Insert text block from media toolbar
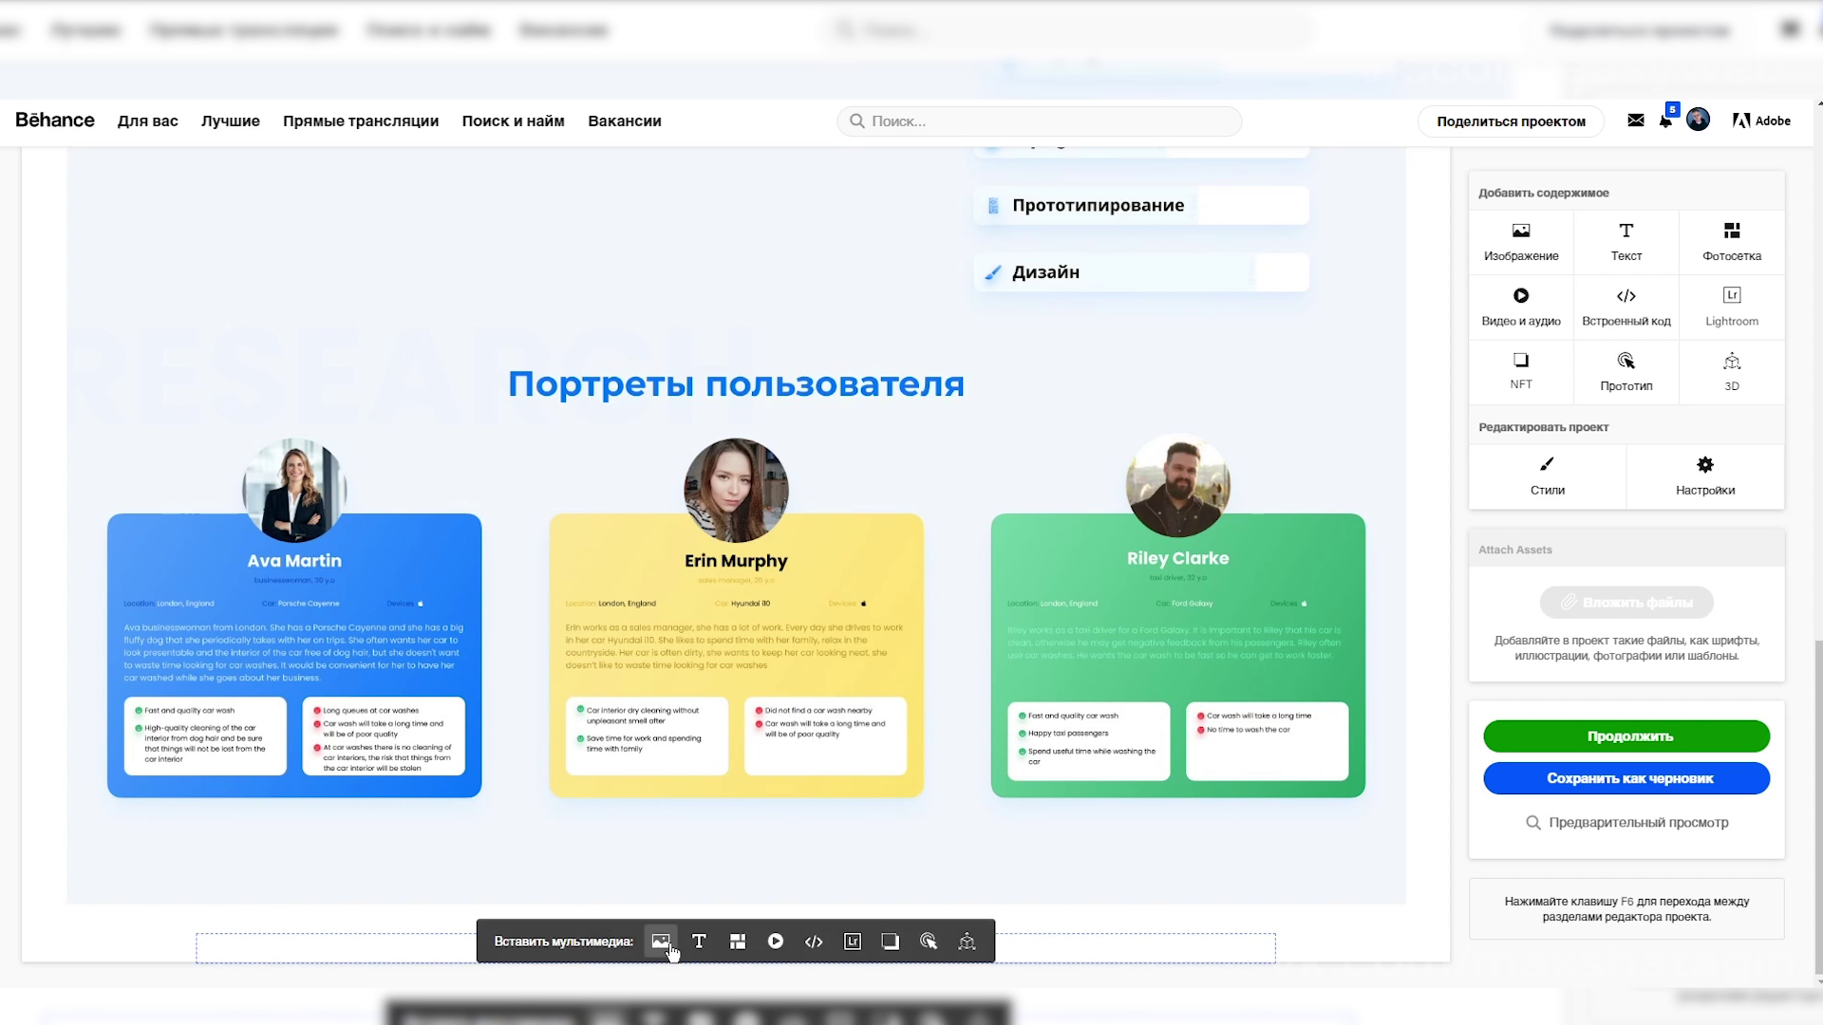The image size is (1823, 1025). 699,941
